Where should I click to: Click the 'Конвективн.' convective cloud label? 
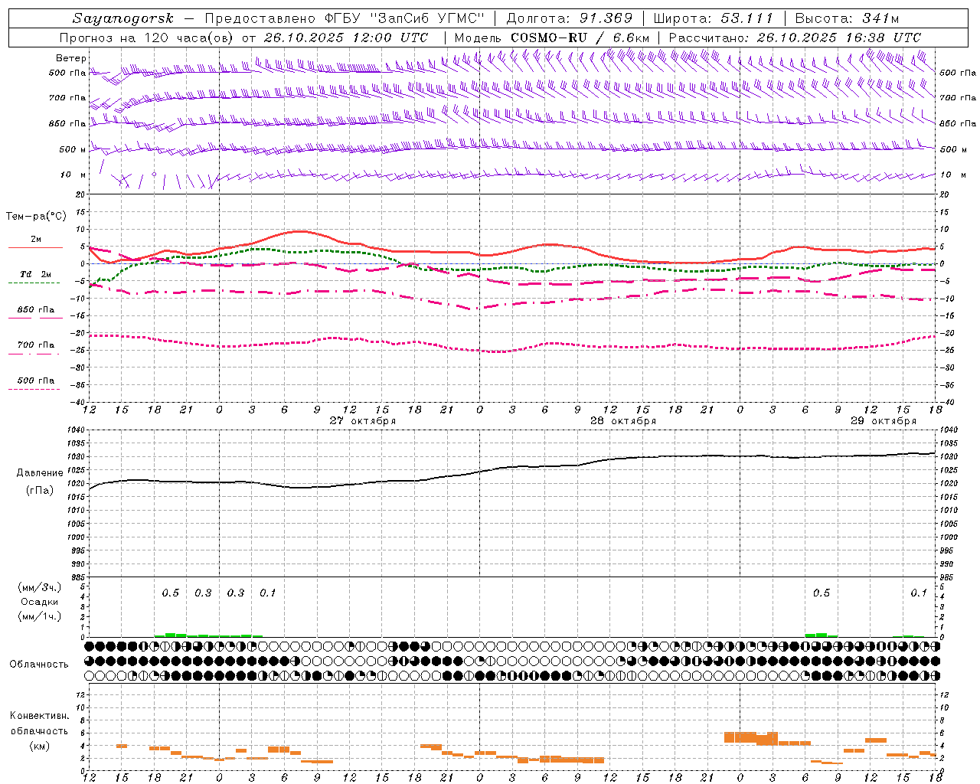tap(40, 716)
